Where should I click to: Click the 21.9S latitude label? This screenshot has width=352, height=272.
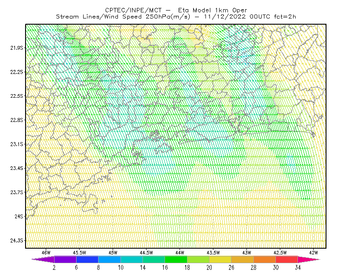(x=17, y=48)
